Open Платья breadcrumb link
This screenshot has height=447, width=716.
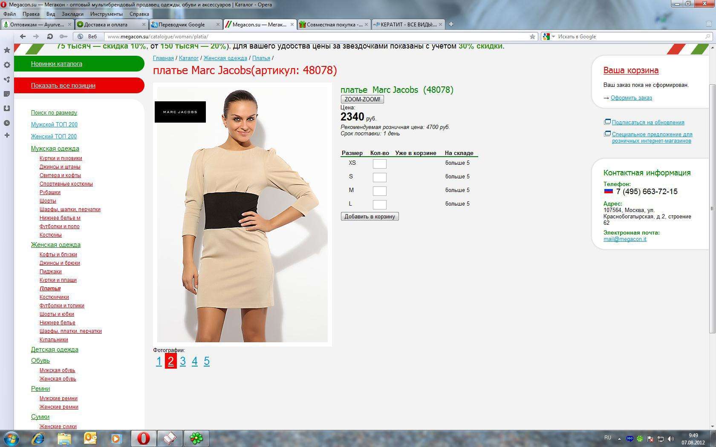(261, 58)
